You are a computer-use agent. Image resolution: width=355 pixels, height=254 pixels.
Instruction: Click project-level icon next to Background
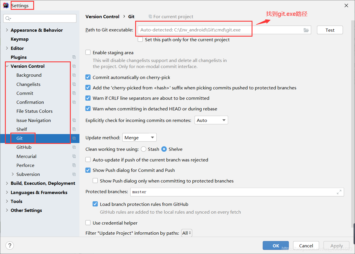click(74, 75)
